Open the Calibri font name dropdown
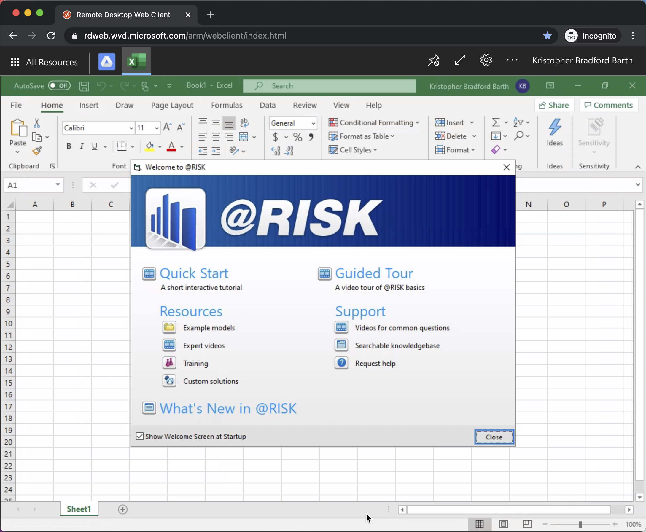 (x=131, y=128)
